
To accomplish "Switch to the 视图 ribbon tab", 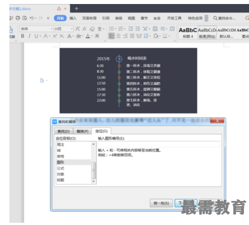I will click(132, 18).
